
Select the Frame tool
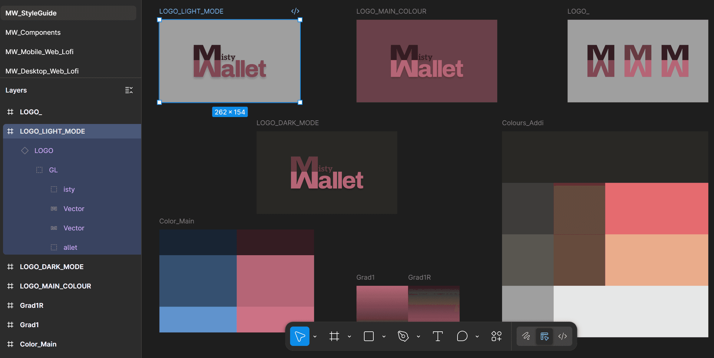[x=334, y=336]
